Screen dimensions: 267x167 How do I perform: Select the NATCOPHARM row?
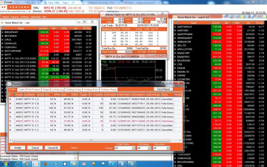pyautogui.click(x=46, y=51)
